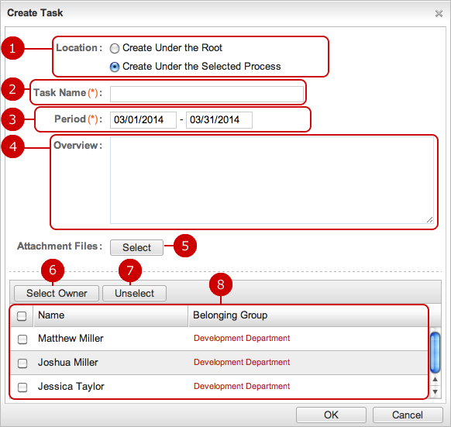
Task: Click the Overview text area resize handle
Action: tap(430, 220)
